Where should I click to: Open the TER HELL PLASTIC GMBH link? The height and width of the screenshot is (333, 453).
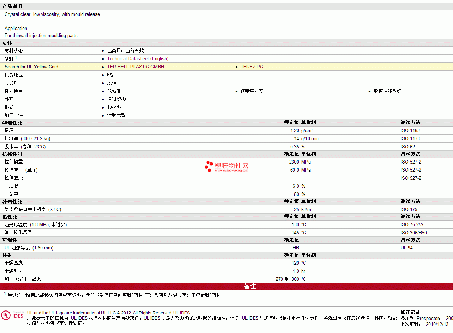click(136, 67)
